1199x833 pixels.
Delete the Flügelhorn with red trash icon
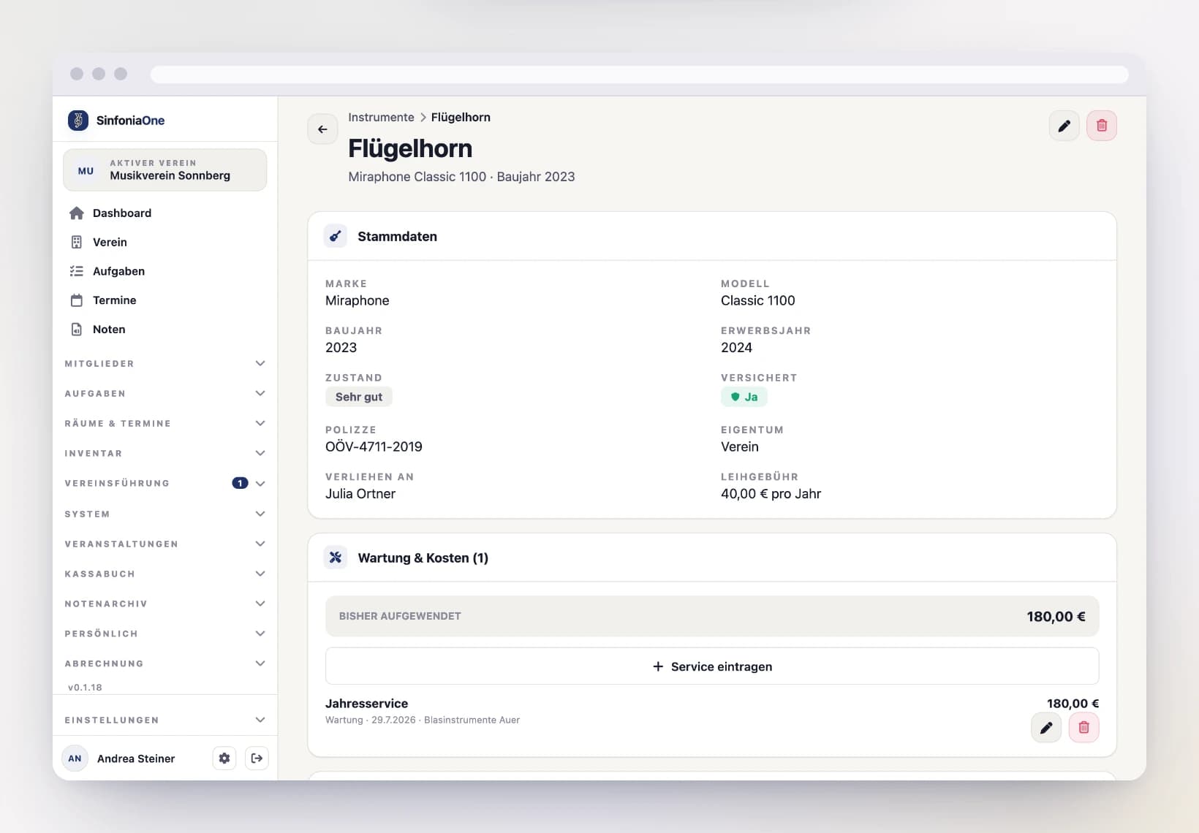click(1101, 126)
